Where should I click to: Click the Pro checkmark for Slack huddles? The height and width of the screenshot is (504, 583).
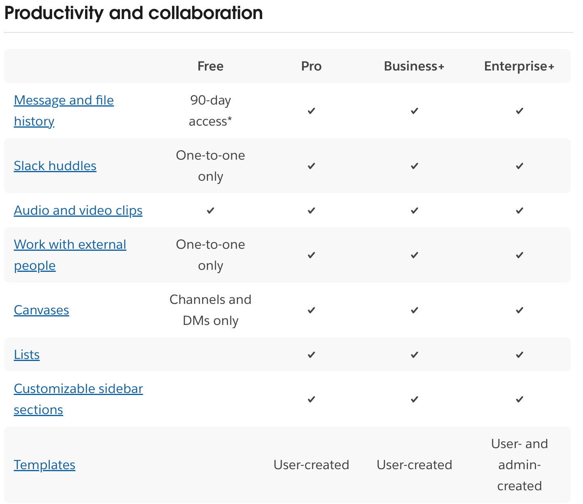tap(311, 166)
